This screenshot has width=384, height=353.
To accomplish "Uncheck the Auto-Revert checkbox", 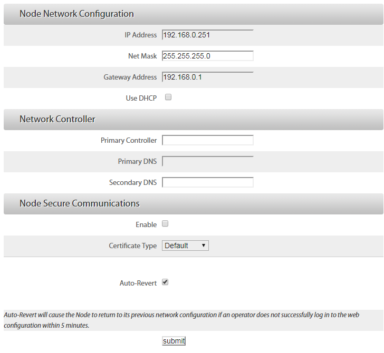I will 165,282.
